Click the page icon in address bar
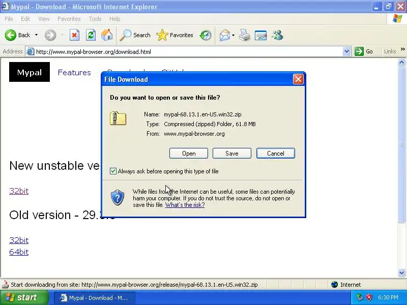407x305 pixels. click(31, 51)
